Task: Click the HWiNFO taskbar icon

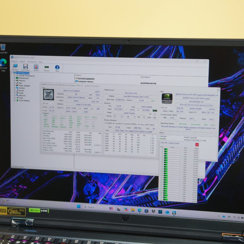Action: (174, 213)
